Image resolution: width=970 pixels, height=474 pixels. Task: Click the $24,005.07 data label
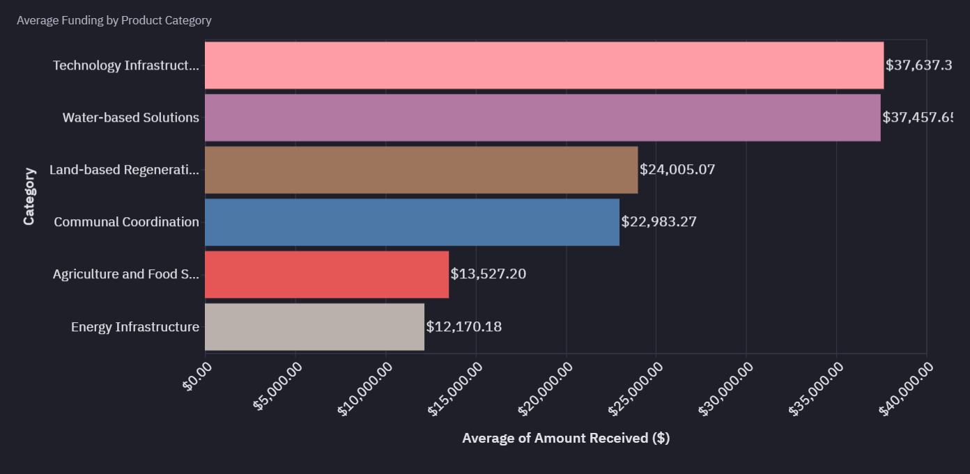tap(677, 169)
